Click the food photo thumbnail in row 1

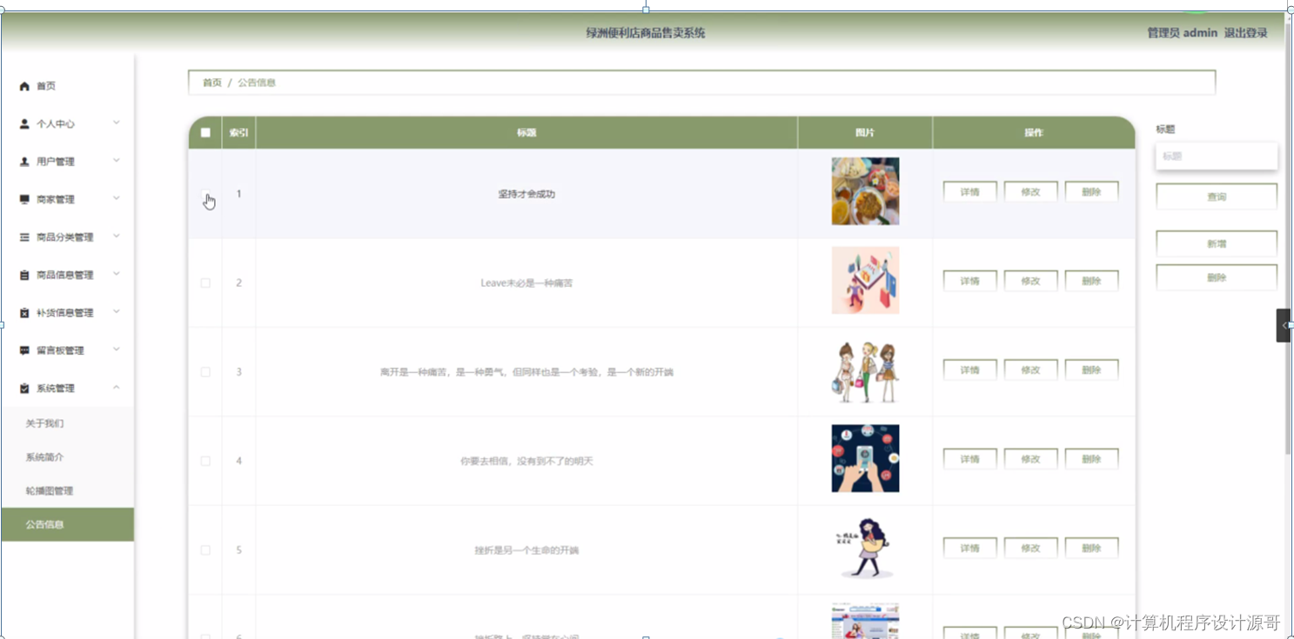pos(865,191)
